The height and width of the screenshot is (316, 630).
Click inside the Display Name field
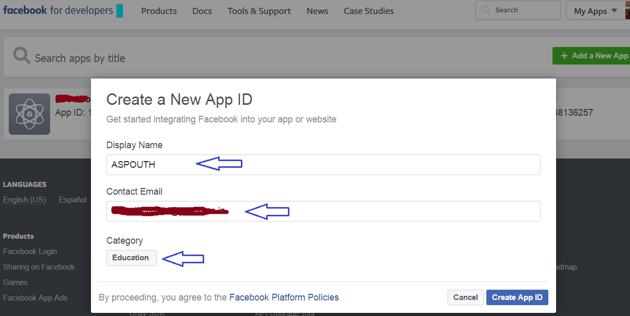coord(323,164)
